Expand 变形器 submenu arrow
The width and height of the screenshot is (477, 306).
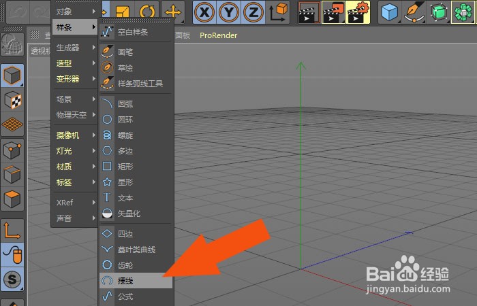(x=94, y=79)
